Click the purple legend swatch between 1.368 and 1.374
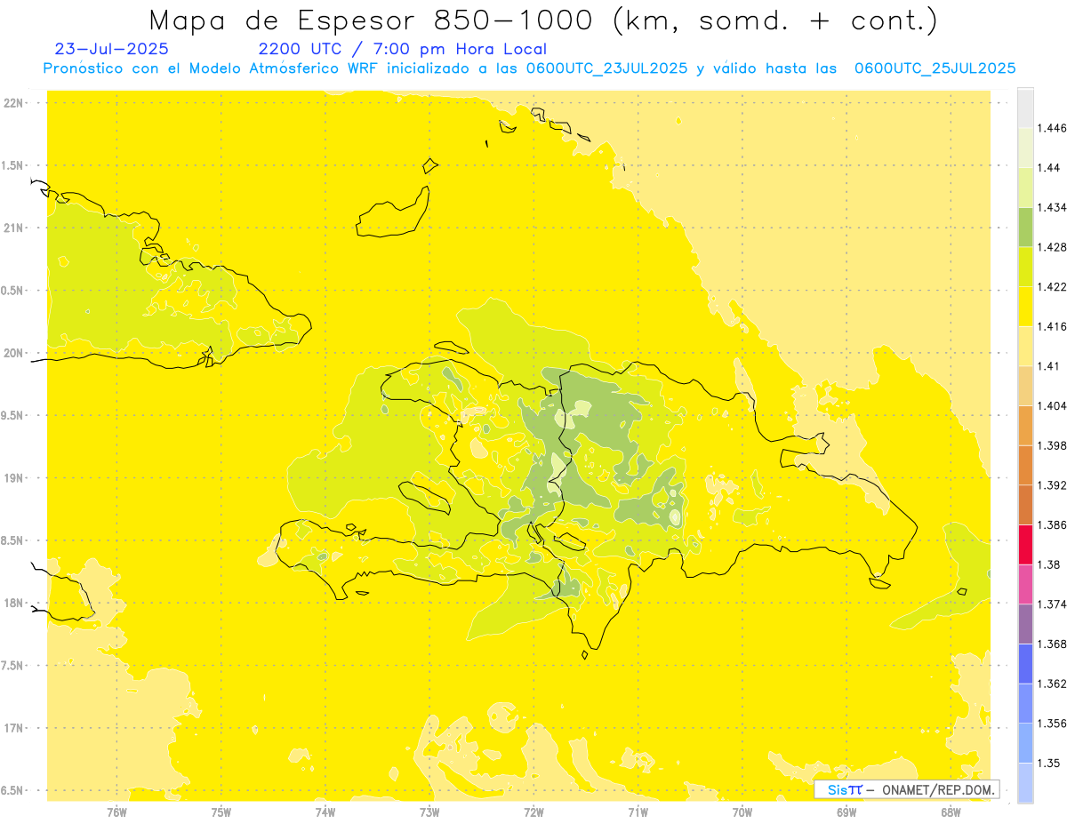The width and height of the screenshot is (1067, 824). (x=1025, y=624)
